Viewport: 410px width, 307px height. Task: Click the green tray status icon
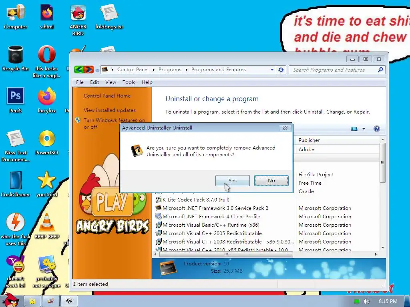tap(357, 301)
